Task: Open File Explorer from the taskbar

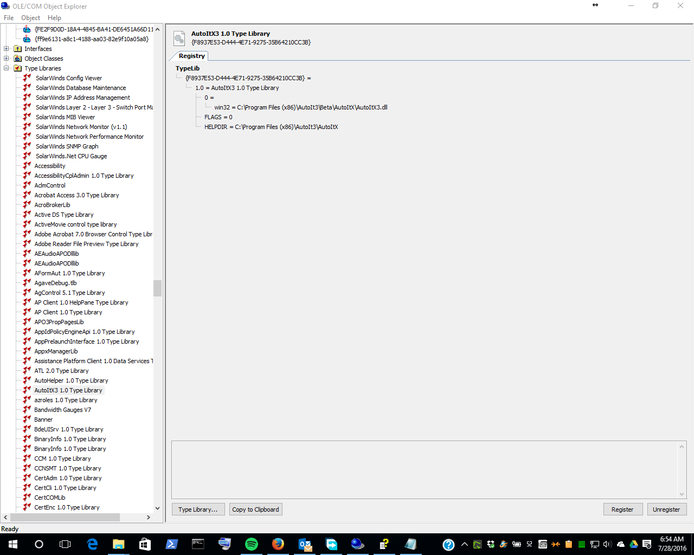Action: 118,544
